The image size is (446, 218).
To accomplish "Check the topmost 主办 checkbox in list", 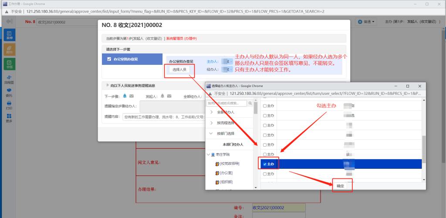I will 265,106.
